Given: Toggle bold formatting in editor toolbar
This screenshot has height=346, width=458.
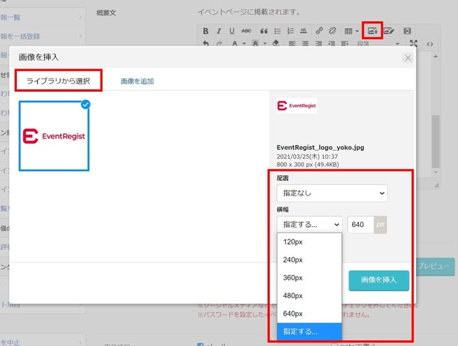Looking at the screenshot, I should (206, 31).
